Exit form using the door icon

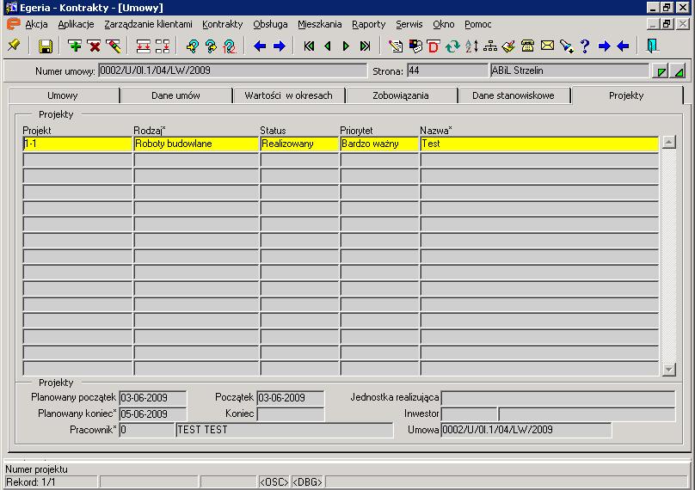point(652,46)
